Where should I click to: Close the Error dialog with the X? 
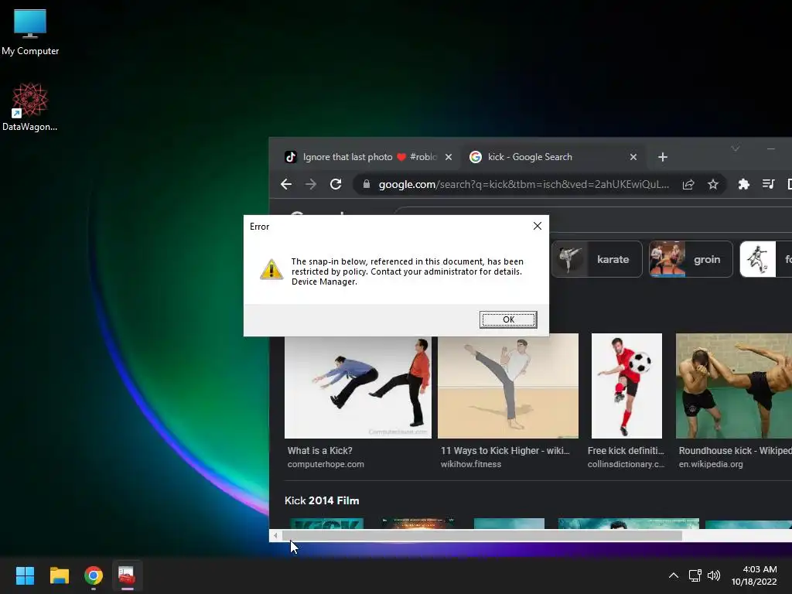click(538, 226)
